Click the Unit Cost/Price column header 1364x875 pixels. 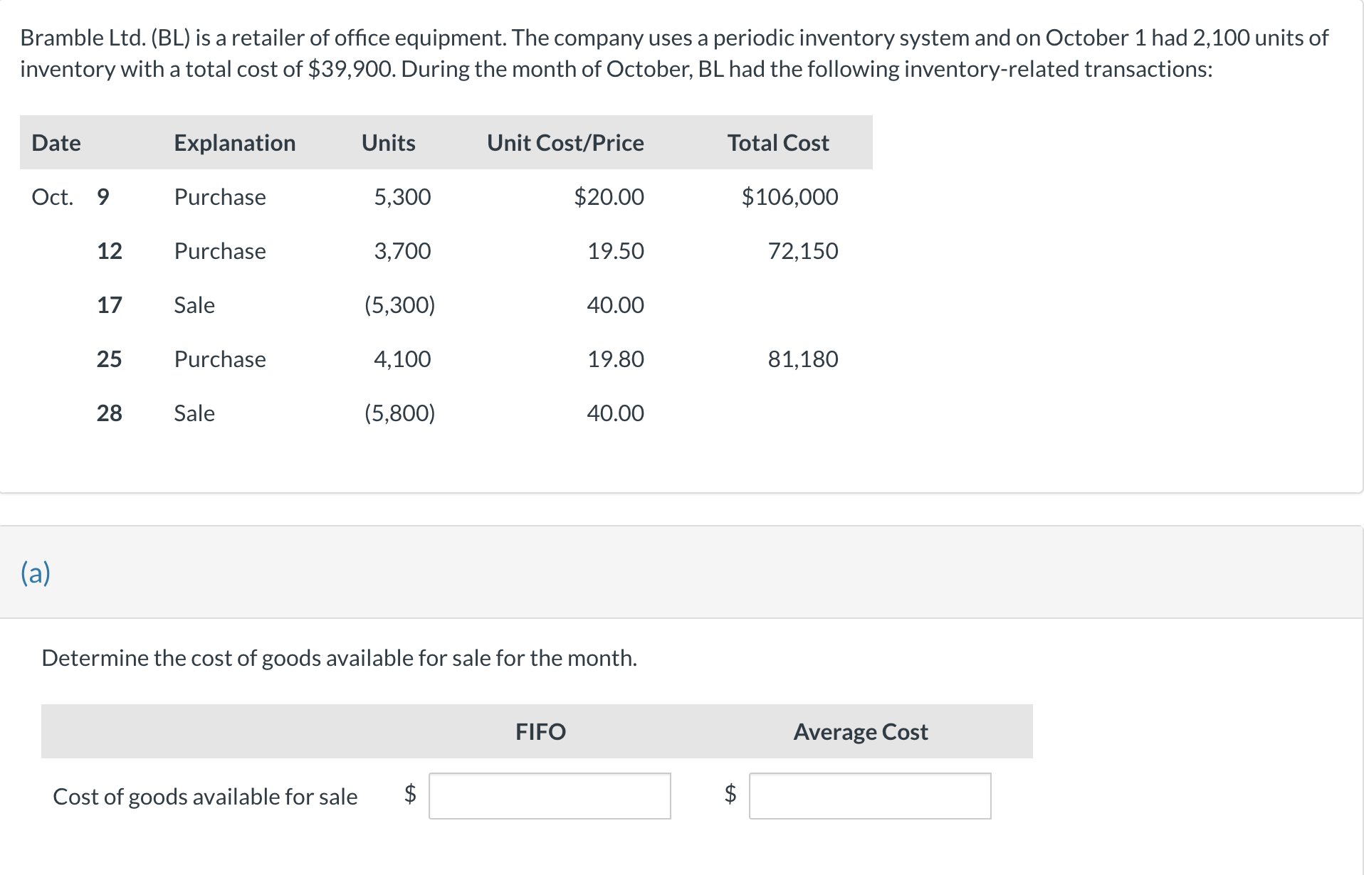tap(565, 143)
